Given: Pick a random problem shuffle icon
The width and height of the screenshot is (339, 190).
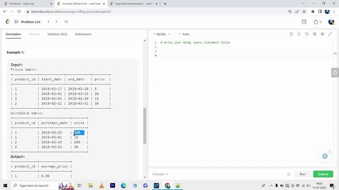Looking at the screenshot, I should point(66,22).
